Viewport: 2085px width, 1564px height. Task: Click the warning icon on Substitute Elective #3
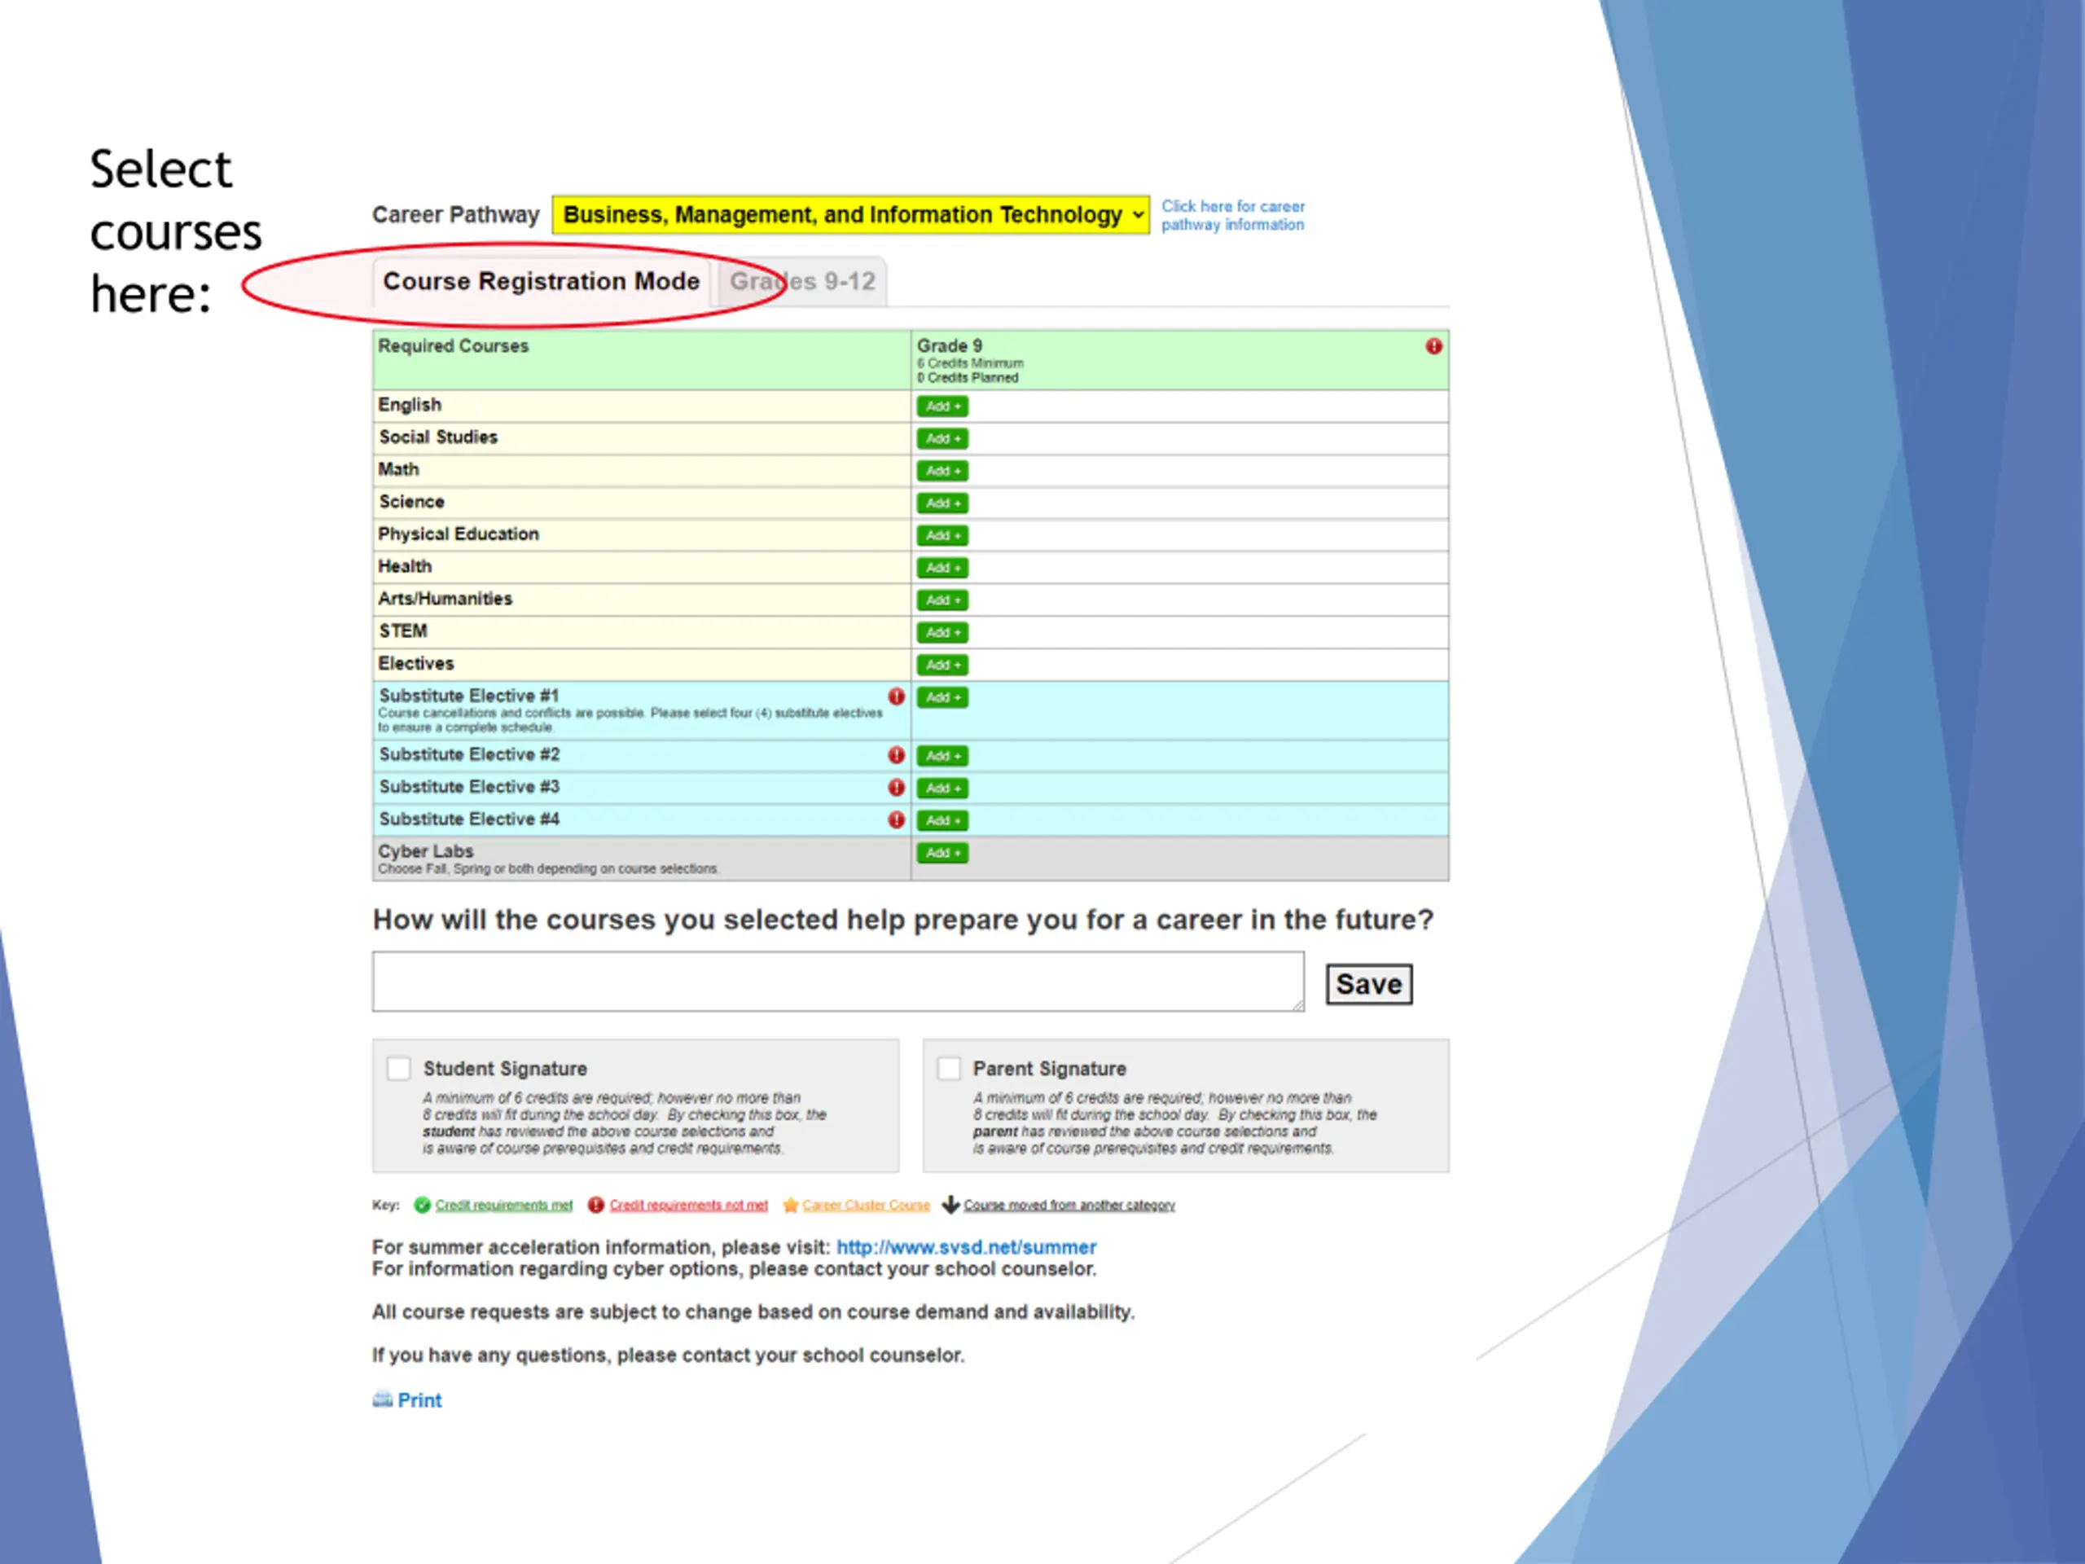[897, 787]
